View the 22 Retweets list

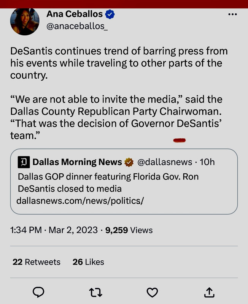point(37,262)
